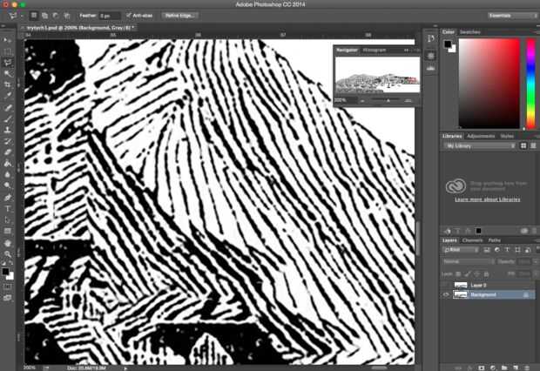This screenshot has width=540, height=371.
Task: Select the Rectangular Marquee tool
Action: (x=7, y=51)
